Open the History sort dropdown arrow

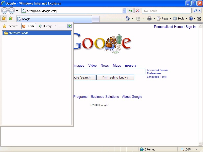click(x=56, y=26)
